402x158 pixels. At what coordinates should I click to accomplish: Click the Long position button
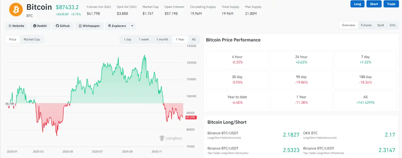357,4
